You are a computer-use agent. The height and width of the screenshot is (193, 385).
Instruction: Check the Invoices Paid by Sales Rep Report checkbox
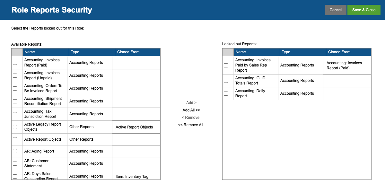tap(226, 65)
